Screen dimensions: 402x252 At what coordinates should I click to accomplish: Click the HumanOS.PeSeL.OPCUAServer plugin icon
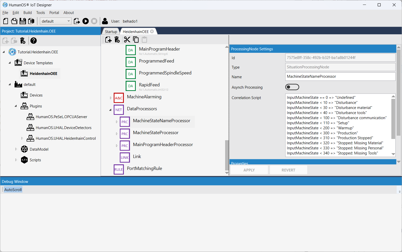30,117
